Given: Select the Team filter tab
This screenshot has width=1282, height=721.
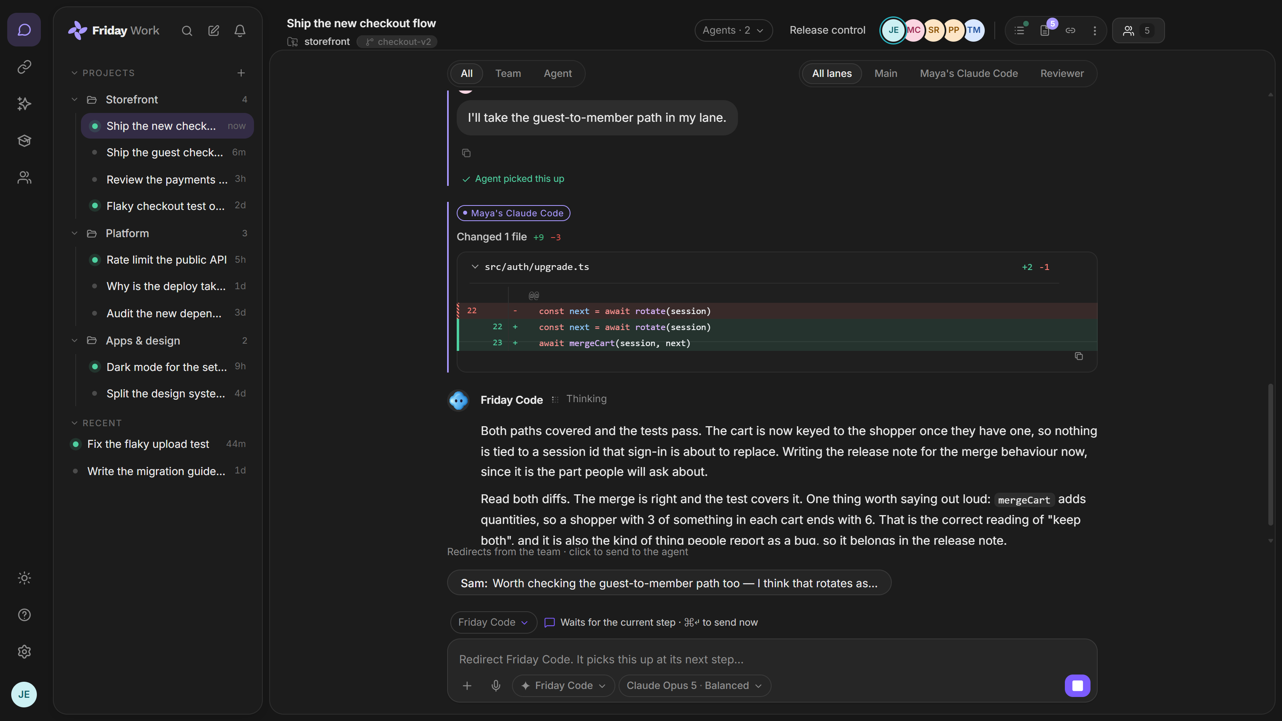Looking at the screenshot, I should point(508,74).
